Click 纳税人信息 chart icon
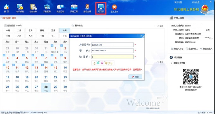The width and height of the screenshot is (215, 114). (x=171, y=18)
